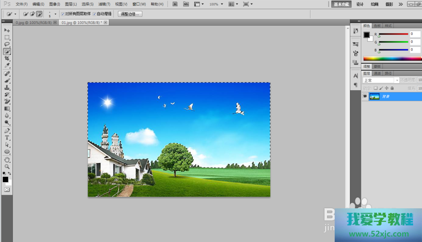This screenshot has height=242, width=422.
Task: Expand the zoom level 100% dropdown
Action: [x=222, y=4]
